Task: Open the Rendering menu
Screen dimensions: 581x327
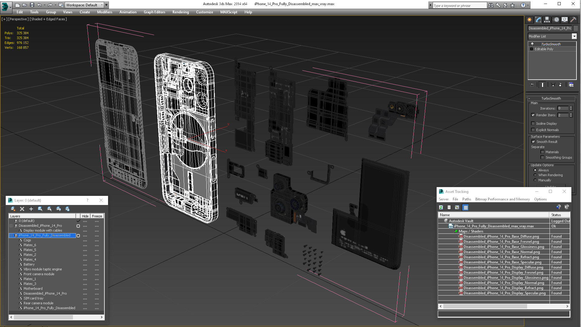Action: point(180,12)
